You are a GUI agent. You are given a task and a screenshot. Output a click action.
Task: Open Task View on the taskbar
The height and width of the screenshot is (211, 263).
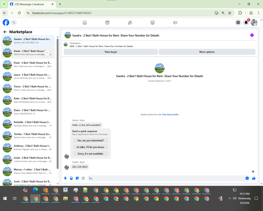coord(15,198)
